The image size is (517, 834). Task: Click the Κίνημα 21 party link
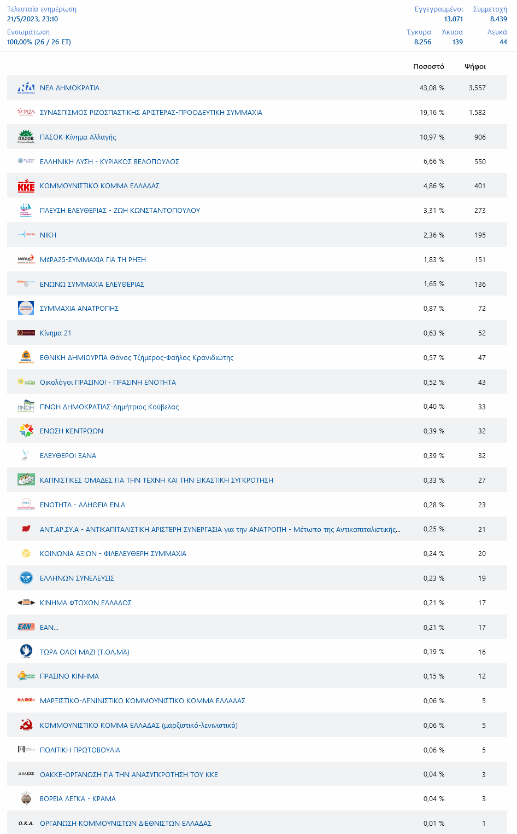(x=55, y=333)
